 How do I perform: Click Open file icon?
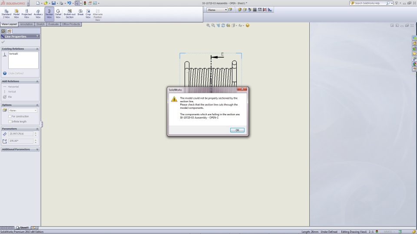point(46,3)
